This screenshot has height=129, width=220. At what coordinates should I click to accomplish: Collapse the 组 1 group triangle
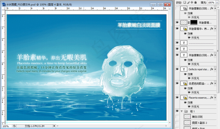pyautogui.click(x=181, y=111)
